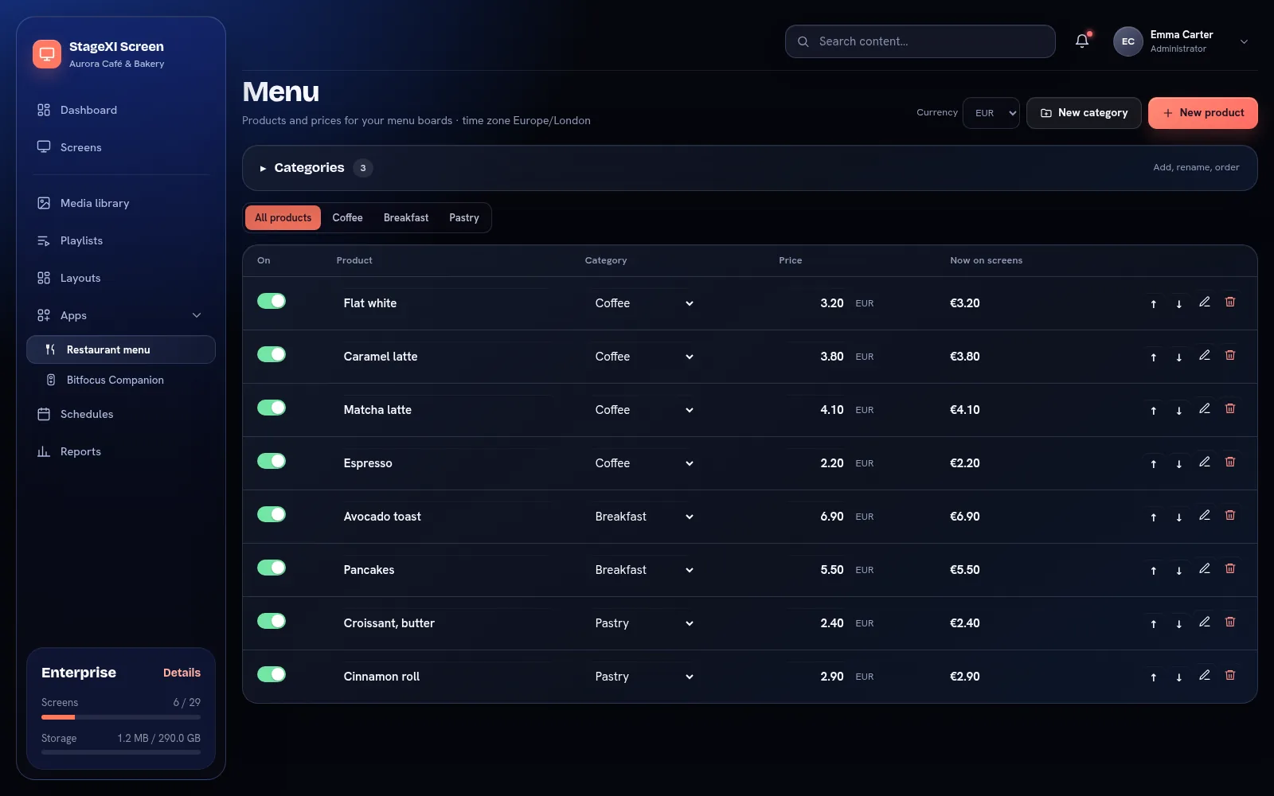This screenshot has height=796, width=1274.
Task: Add a New category
Action: point(1084,113)
